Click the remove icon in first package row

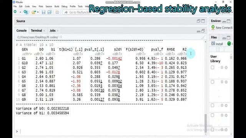226,67
